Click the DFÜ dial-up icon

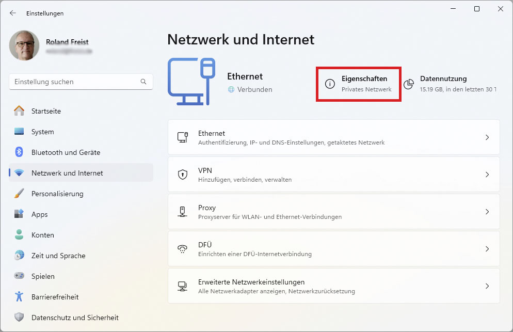click(x=182, y=249)
